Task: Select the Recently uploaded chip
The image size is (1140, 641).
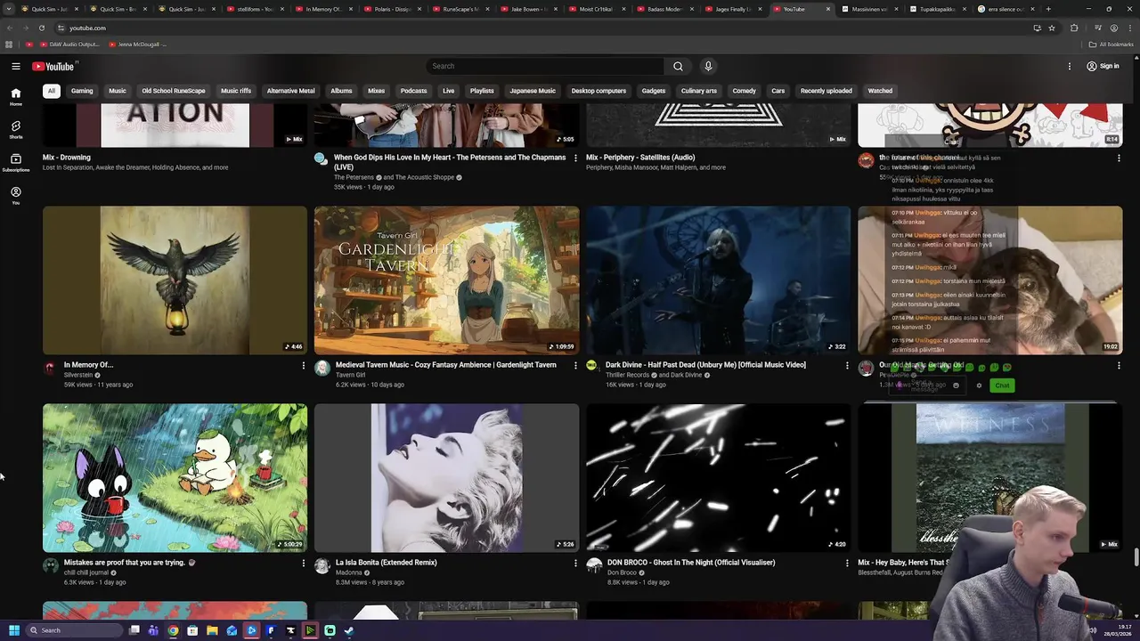Action: 826,91
